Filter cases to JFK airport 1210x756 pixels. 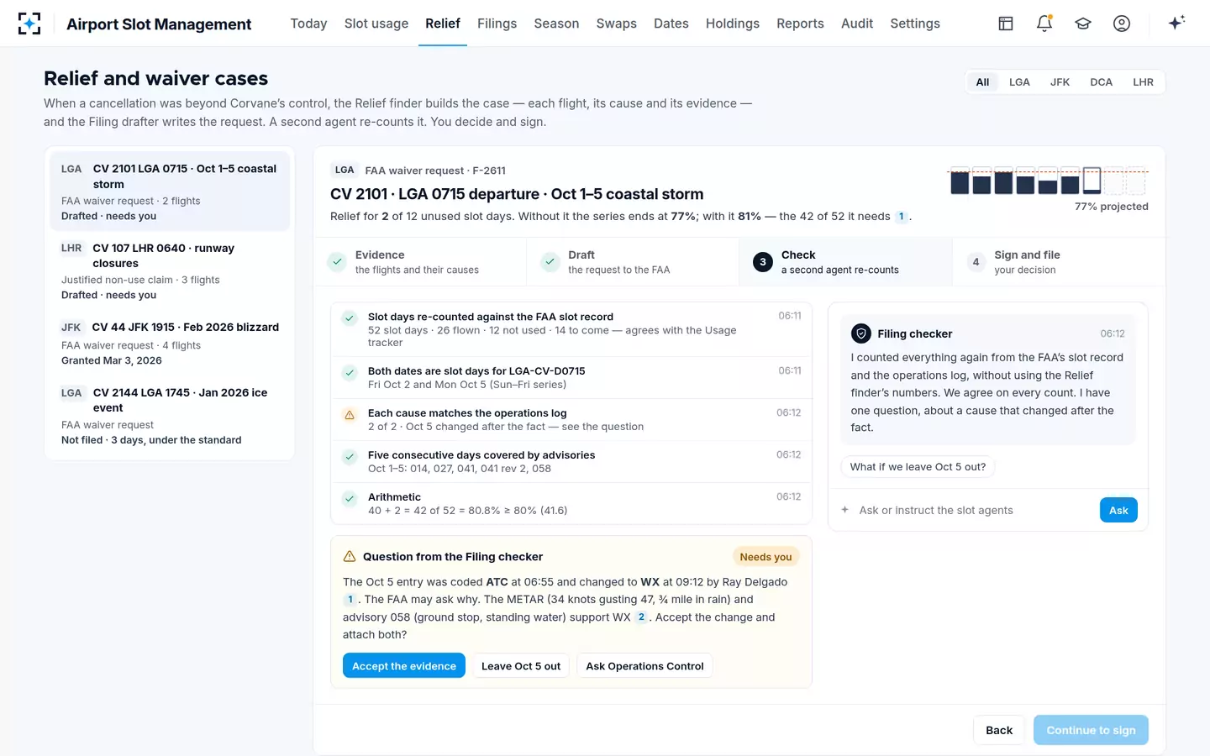click(x=1060, y=82)
